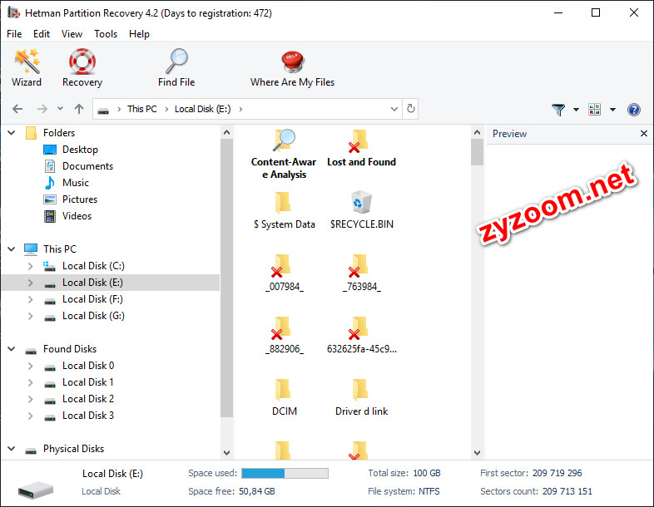Close the Preview panel
This screenshot has width=654, height=507.
643,133
